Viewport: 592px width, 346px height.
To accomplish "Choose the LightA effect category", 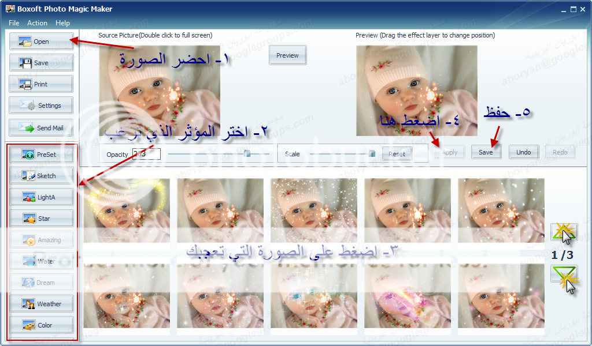I will coord(40,197).
